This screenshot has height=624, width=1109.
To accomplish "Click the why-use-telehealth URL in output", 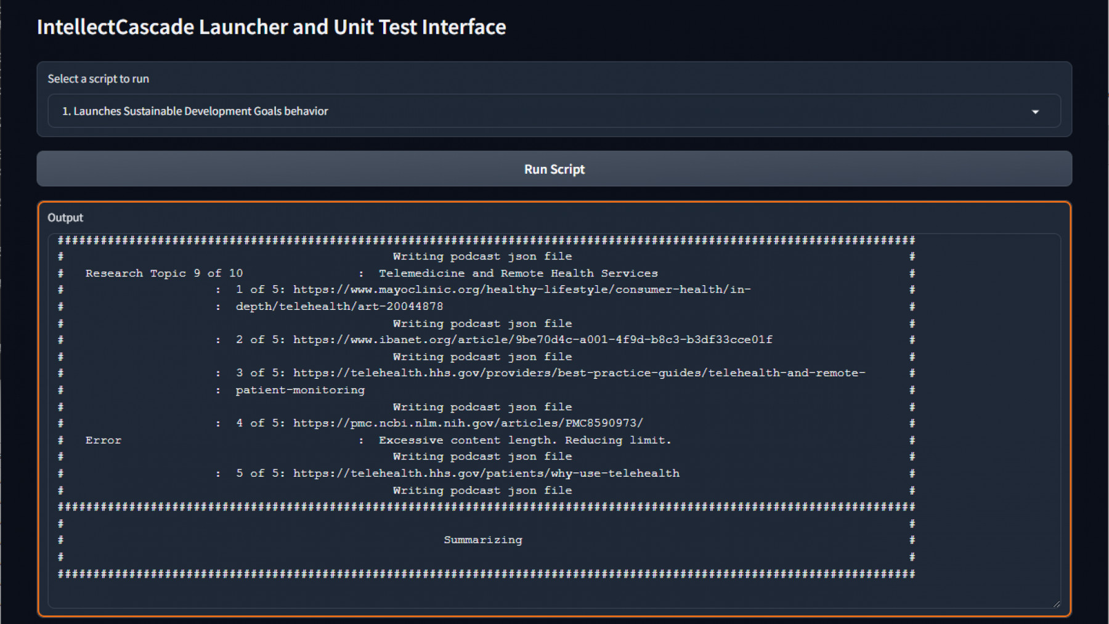I will point(486,474).
